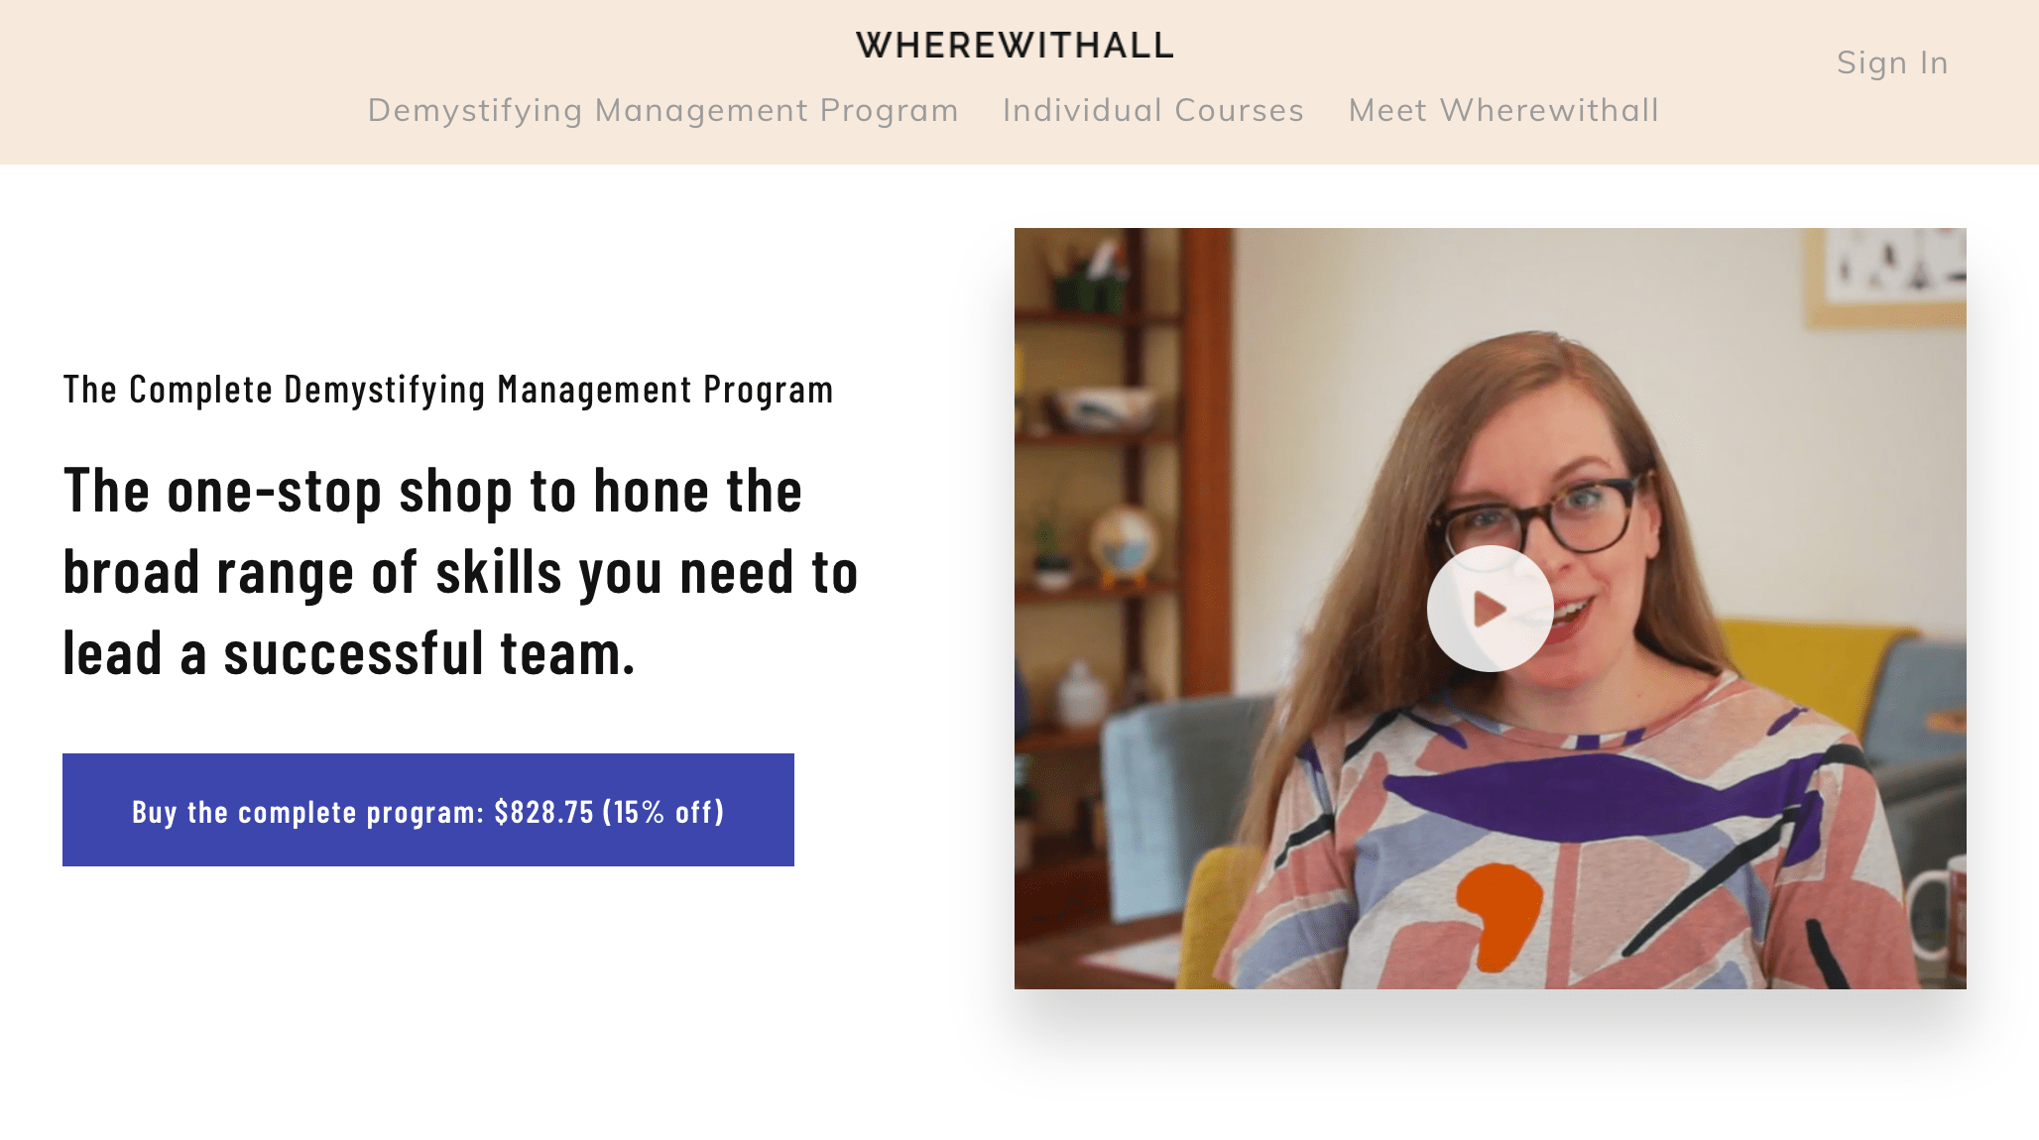Play the intro video with the play button

(x=1490, y=609)
